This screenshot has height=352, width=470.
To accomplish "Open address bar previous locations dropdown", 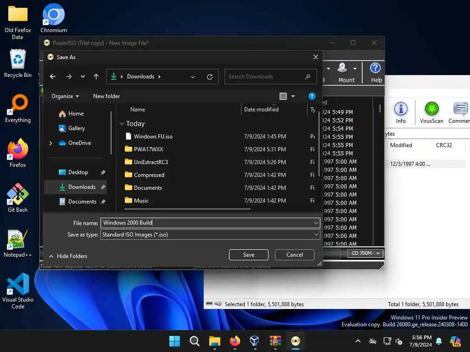I will pos(193,77).
